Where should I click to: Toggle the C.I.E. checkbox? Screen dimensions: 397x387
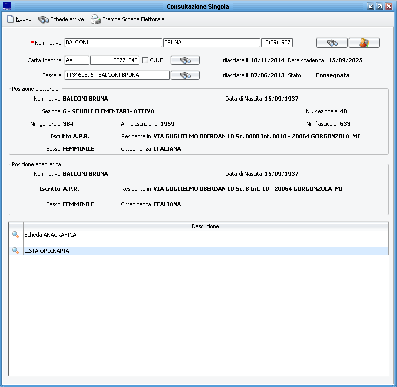[145, 60]
